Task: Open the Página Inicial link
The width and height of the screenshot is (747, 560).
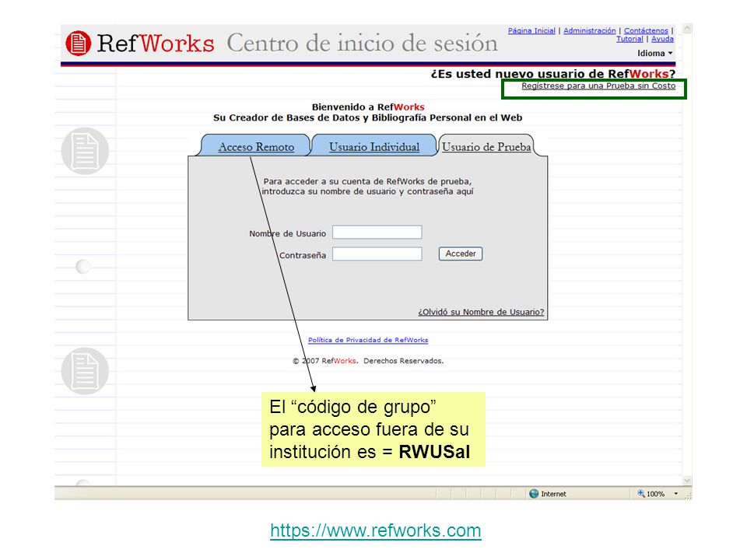Action: click(531, 30)
